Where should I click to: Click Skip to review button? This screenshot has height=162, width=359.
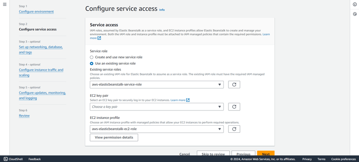tap(213, 153)
